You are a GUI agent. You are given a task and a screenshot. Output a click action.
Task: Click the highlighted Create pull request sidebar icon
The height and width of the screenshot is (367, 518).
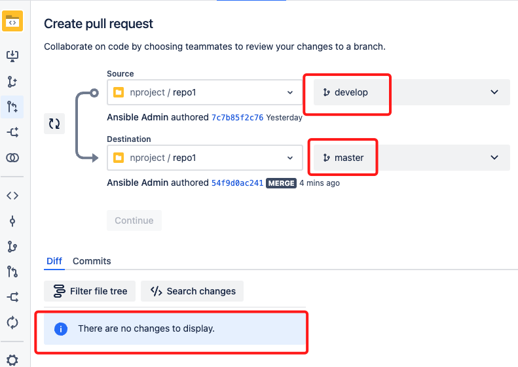click(x=12, y=107)
